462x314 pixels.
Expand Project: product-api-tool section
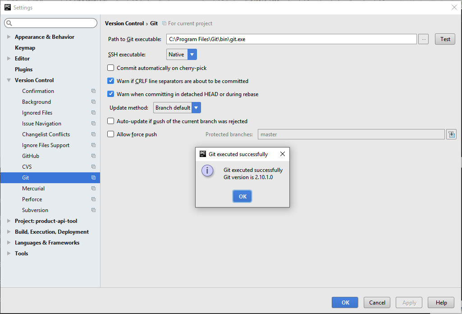[x=9, y=221]
